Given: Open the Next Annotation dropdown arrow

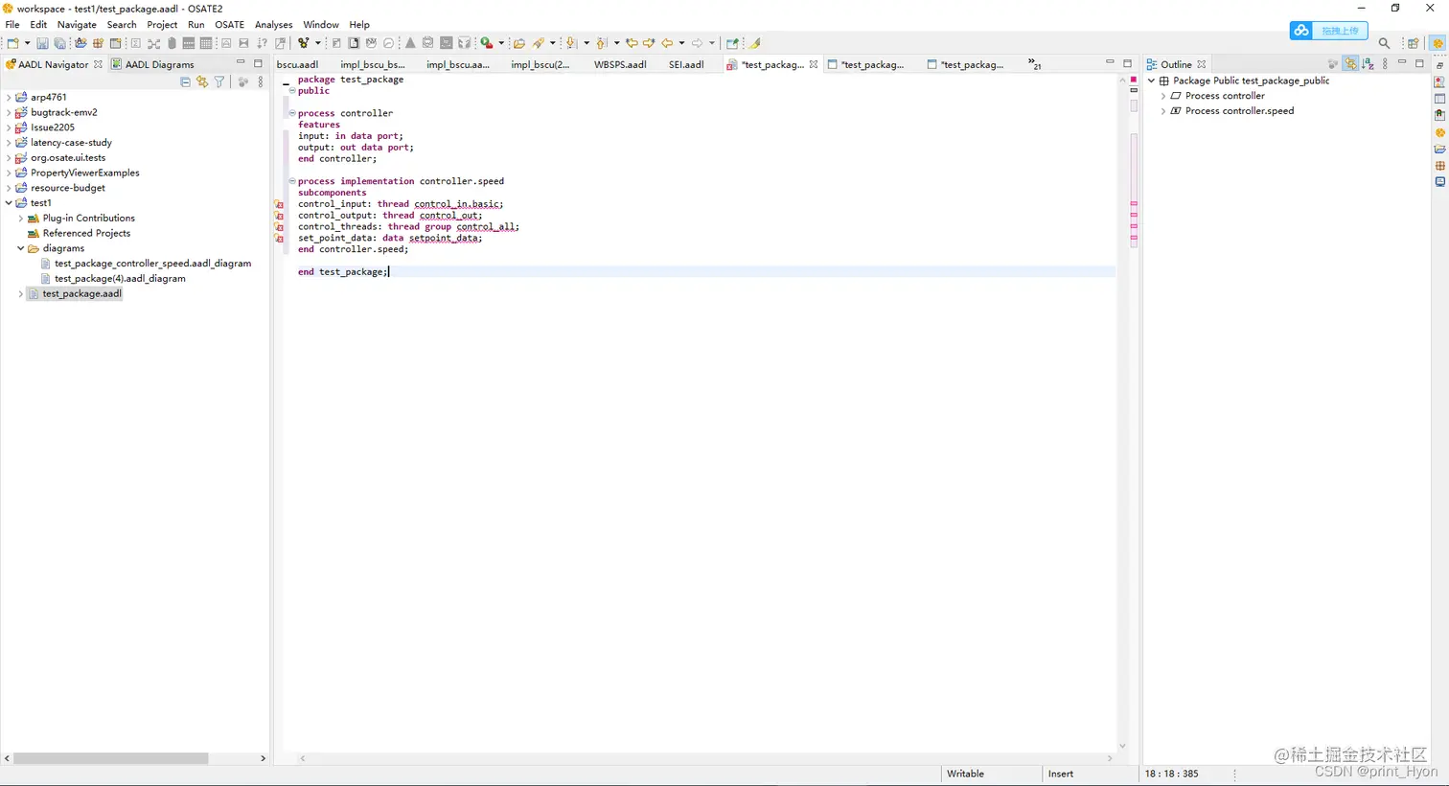Looking at the screenshot, I should click(586, 43).
